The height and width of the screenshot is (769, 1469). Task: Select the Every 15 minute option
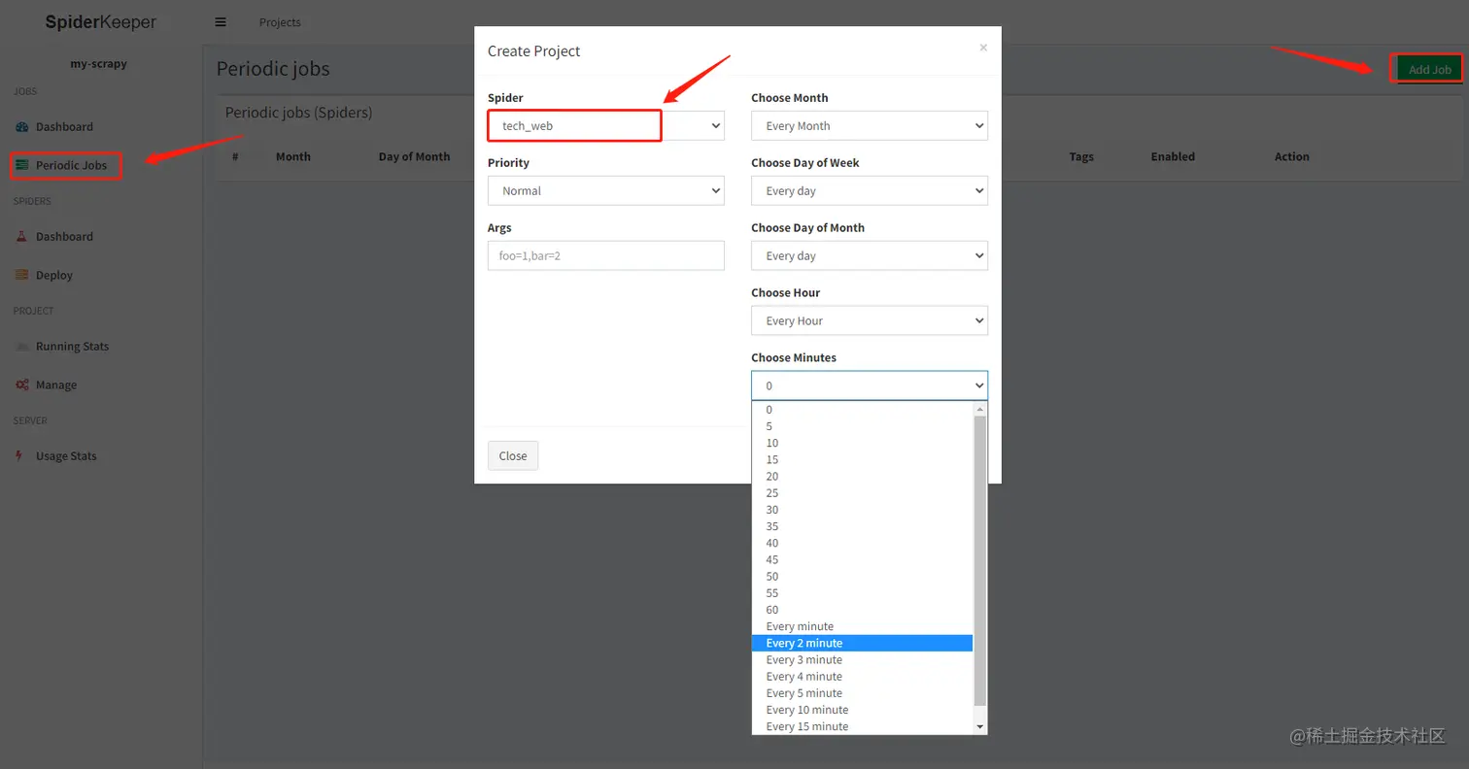pos(862,726)
